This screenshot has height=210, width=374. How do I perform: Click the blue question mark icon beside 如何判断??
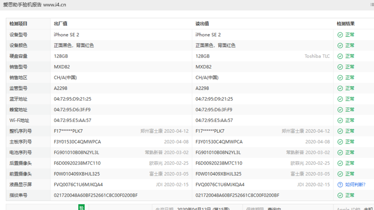[340, 185]
